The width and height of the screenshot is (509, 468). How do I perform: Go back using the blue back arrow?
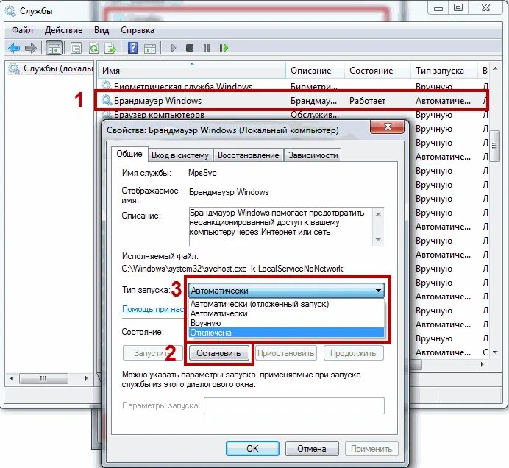coord(14,48)
